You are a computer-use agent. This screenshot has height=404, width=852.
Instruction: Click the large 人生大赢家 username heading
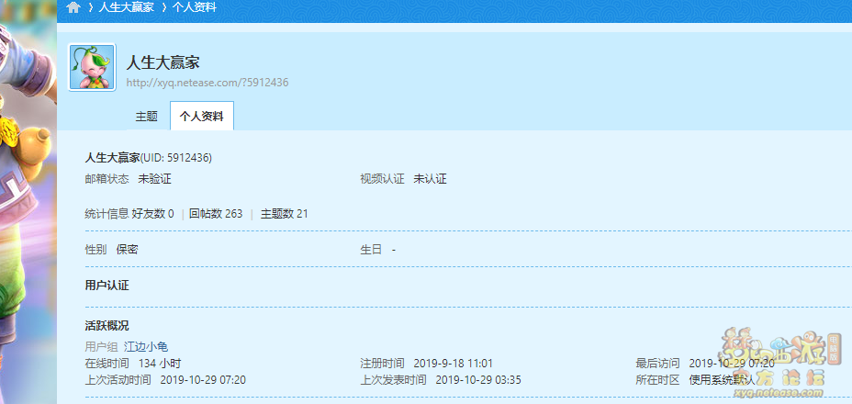163,62
